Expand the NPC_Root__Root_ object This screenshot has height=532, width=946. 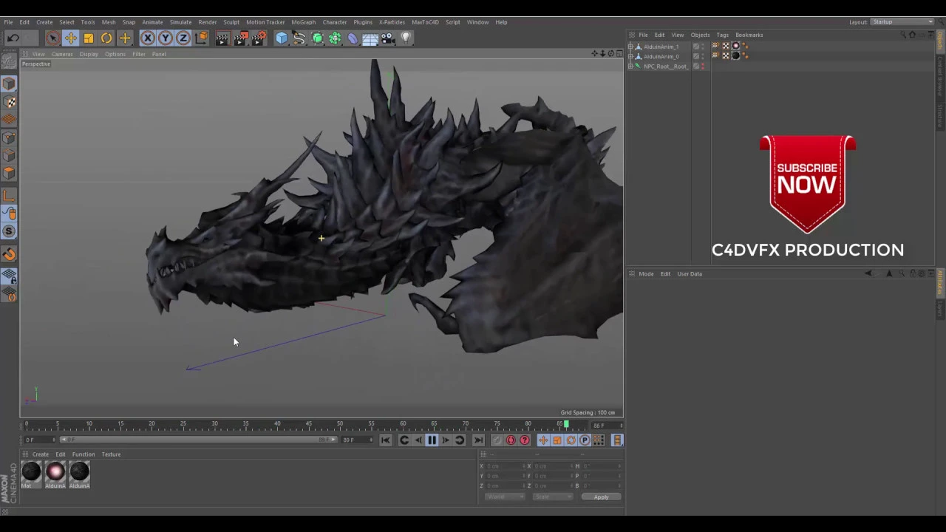click(630, 66)
